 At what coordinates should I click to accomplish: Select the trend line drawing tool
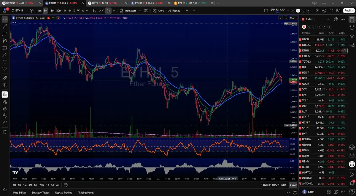(x=5, y=26)
